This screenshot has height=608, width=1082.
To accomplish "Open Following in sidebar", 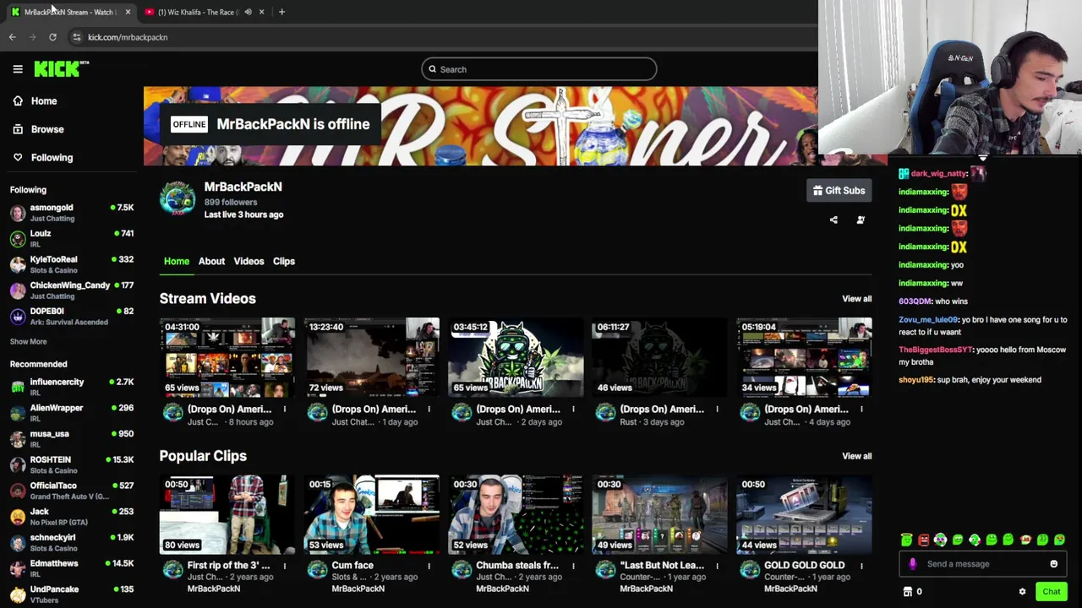I will 42,157.
